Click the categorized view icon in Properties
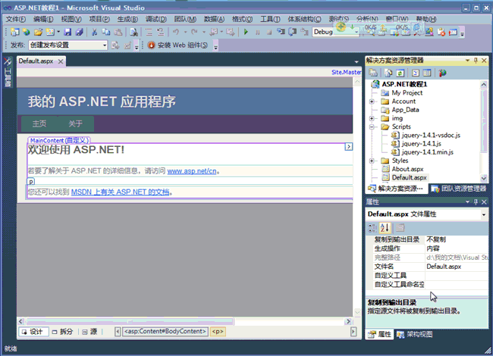The height and width of the screenshot is (356, 493). tap(372, 227)
